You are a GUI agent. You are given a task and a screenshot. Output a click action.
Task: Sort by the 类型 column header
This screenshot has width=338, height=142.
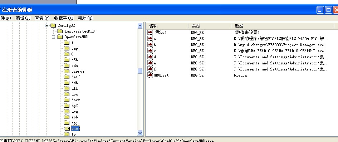(210, 26)
